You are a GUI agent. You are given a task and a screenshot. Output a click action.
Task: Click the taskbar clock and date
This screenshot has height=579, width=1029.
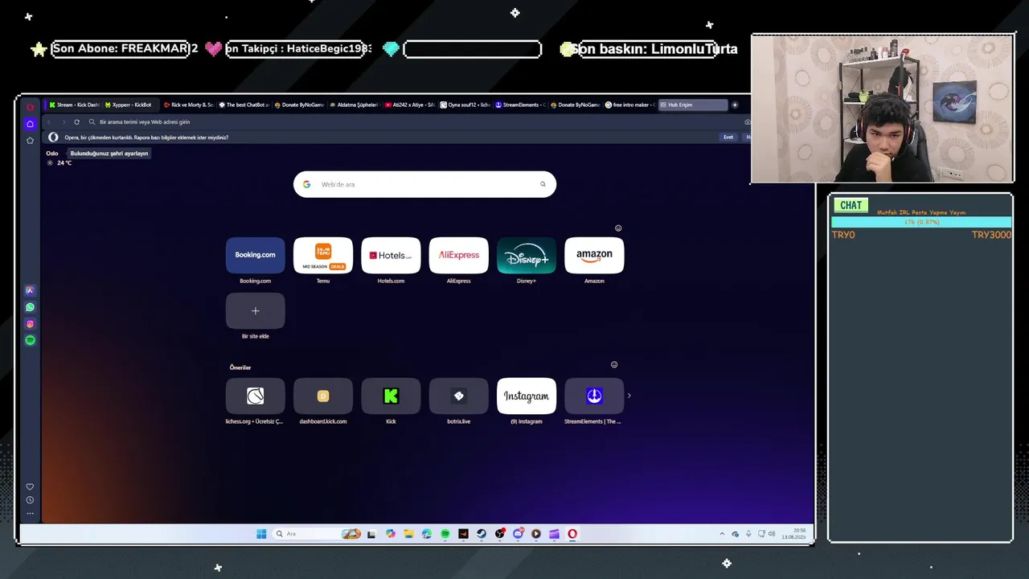(x=794, y=534)
